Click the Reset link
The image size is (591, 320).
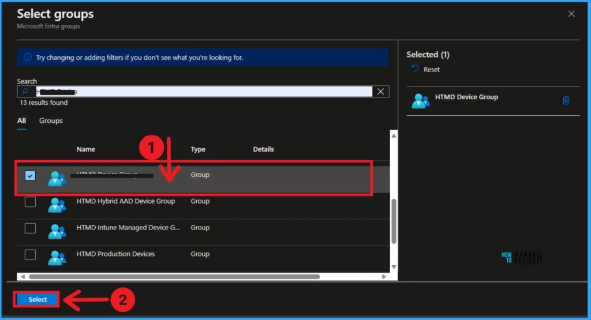(x=431, y=70)
